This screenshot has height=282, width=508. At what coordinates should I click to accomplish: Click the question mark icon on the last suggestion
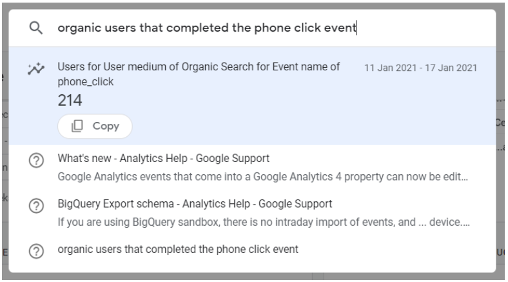(36, 250)
